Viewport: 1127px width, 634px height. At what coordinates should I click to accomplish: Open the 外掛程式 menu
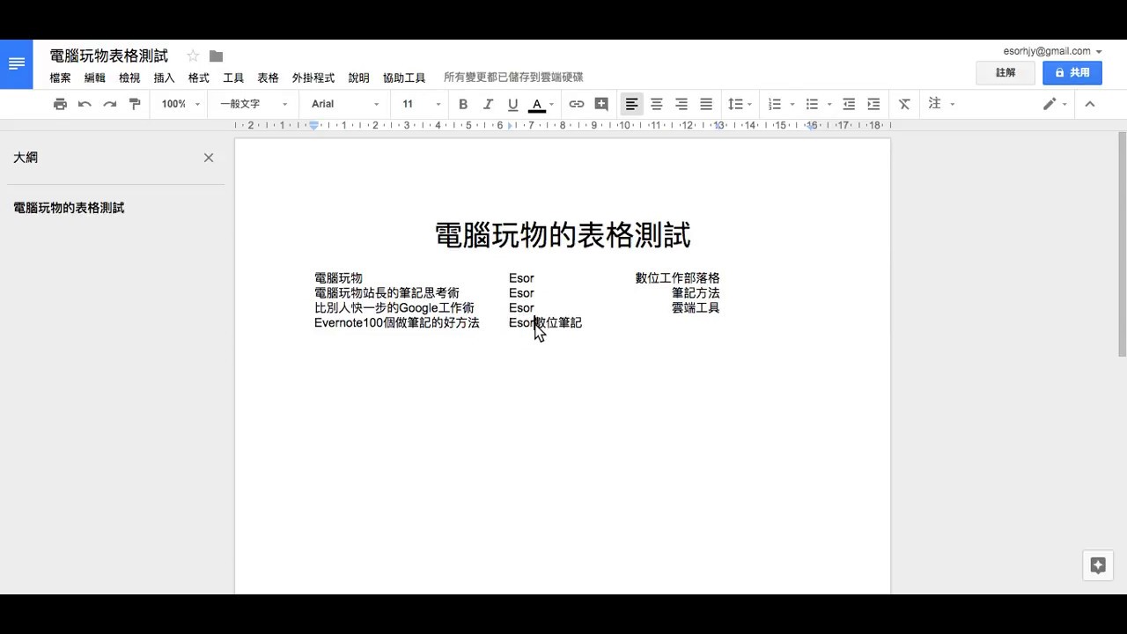[313, 78]
